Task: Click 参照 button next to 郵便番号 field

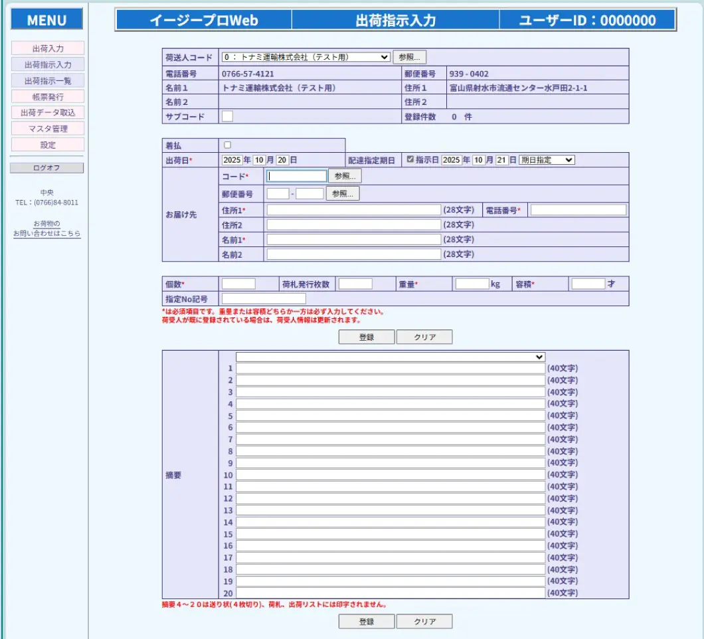Action: tap(342, 194)
